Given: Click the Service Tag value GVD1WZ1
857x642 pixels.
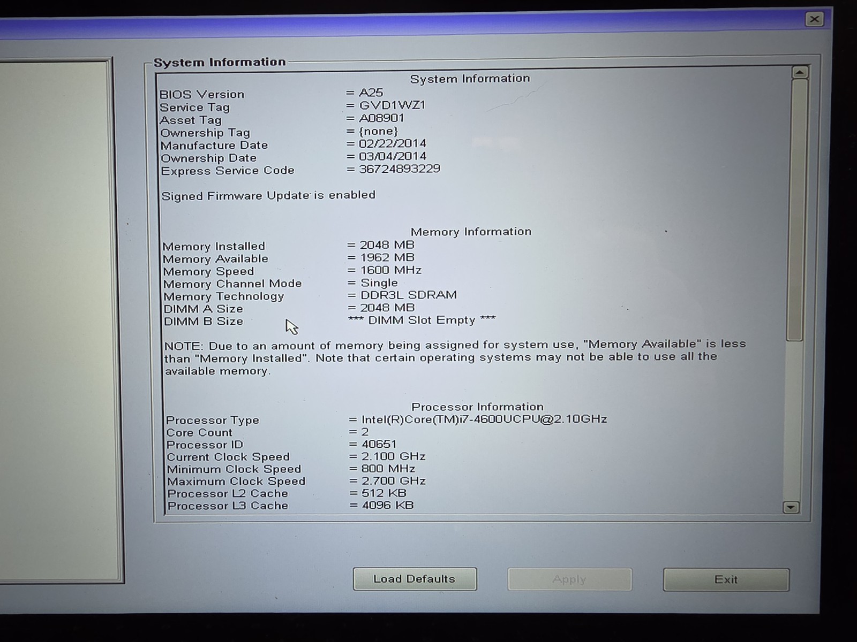Looking at the screenshot, I should [x=392, y=105].
